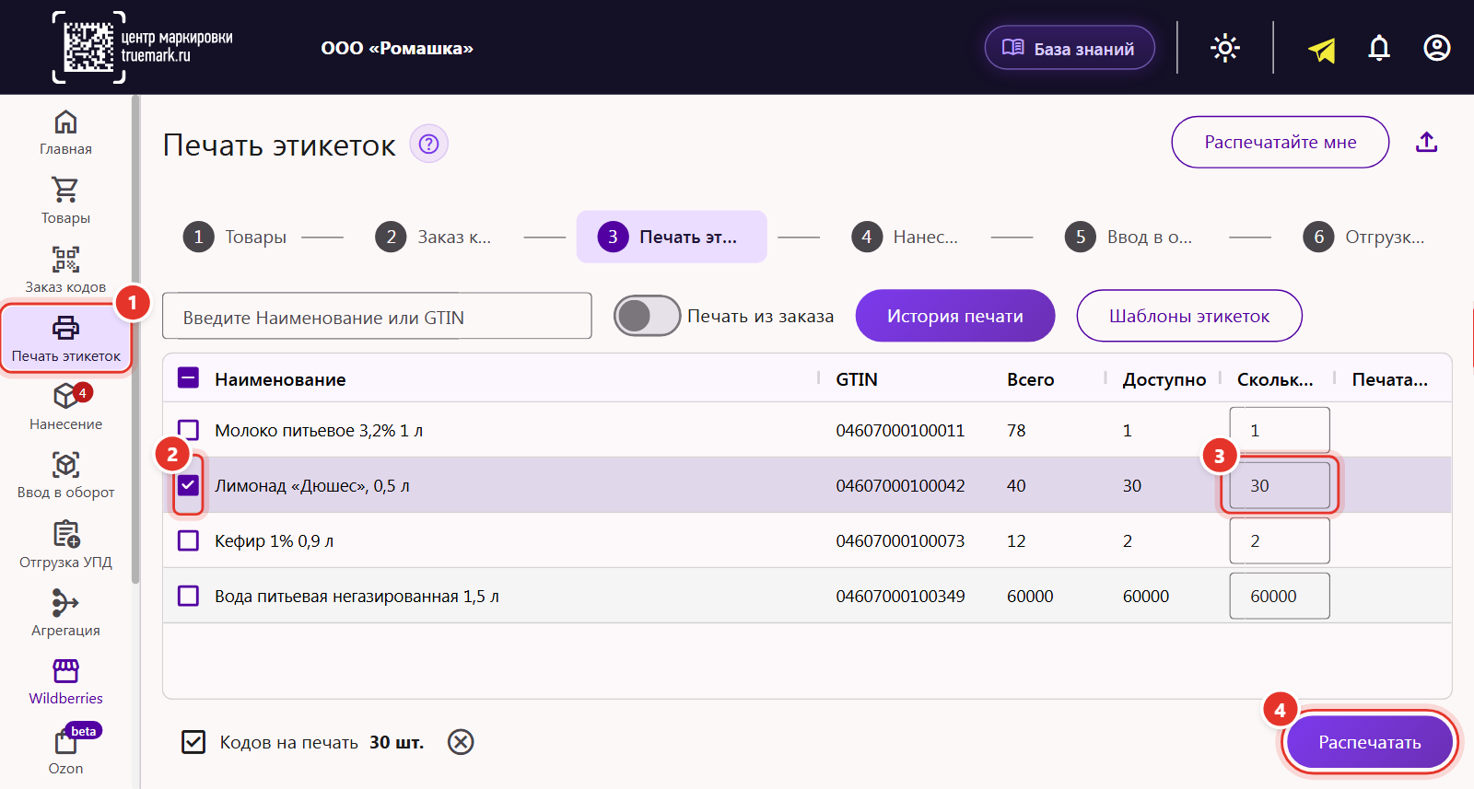This screenshot has height=789, width=1474.
Task: Open Нанесение in the sidebar
Action: click(x=65, y=408)
